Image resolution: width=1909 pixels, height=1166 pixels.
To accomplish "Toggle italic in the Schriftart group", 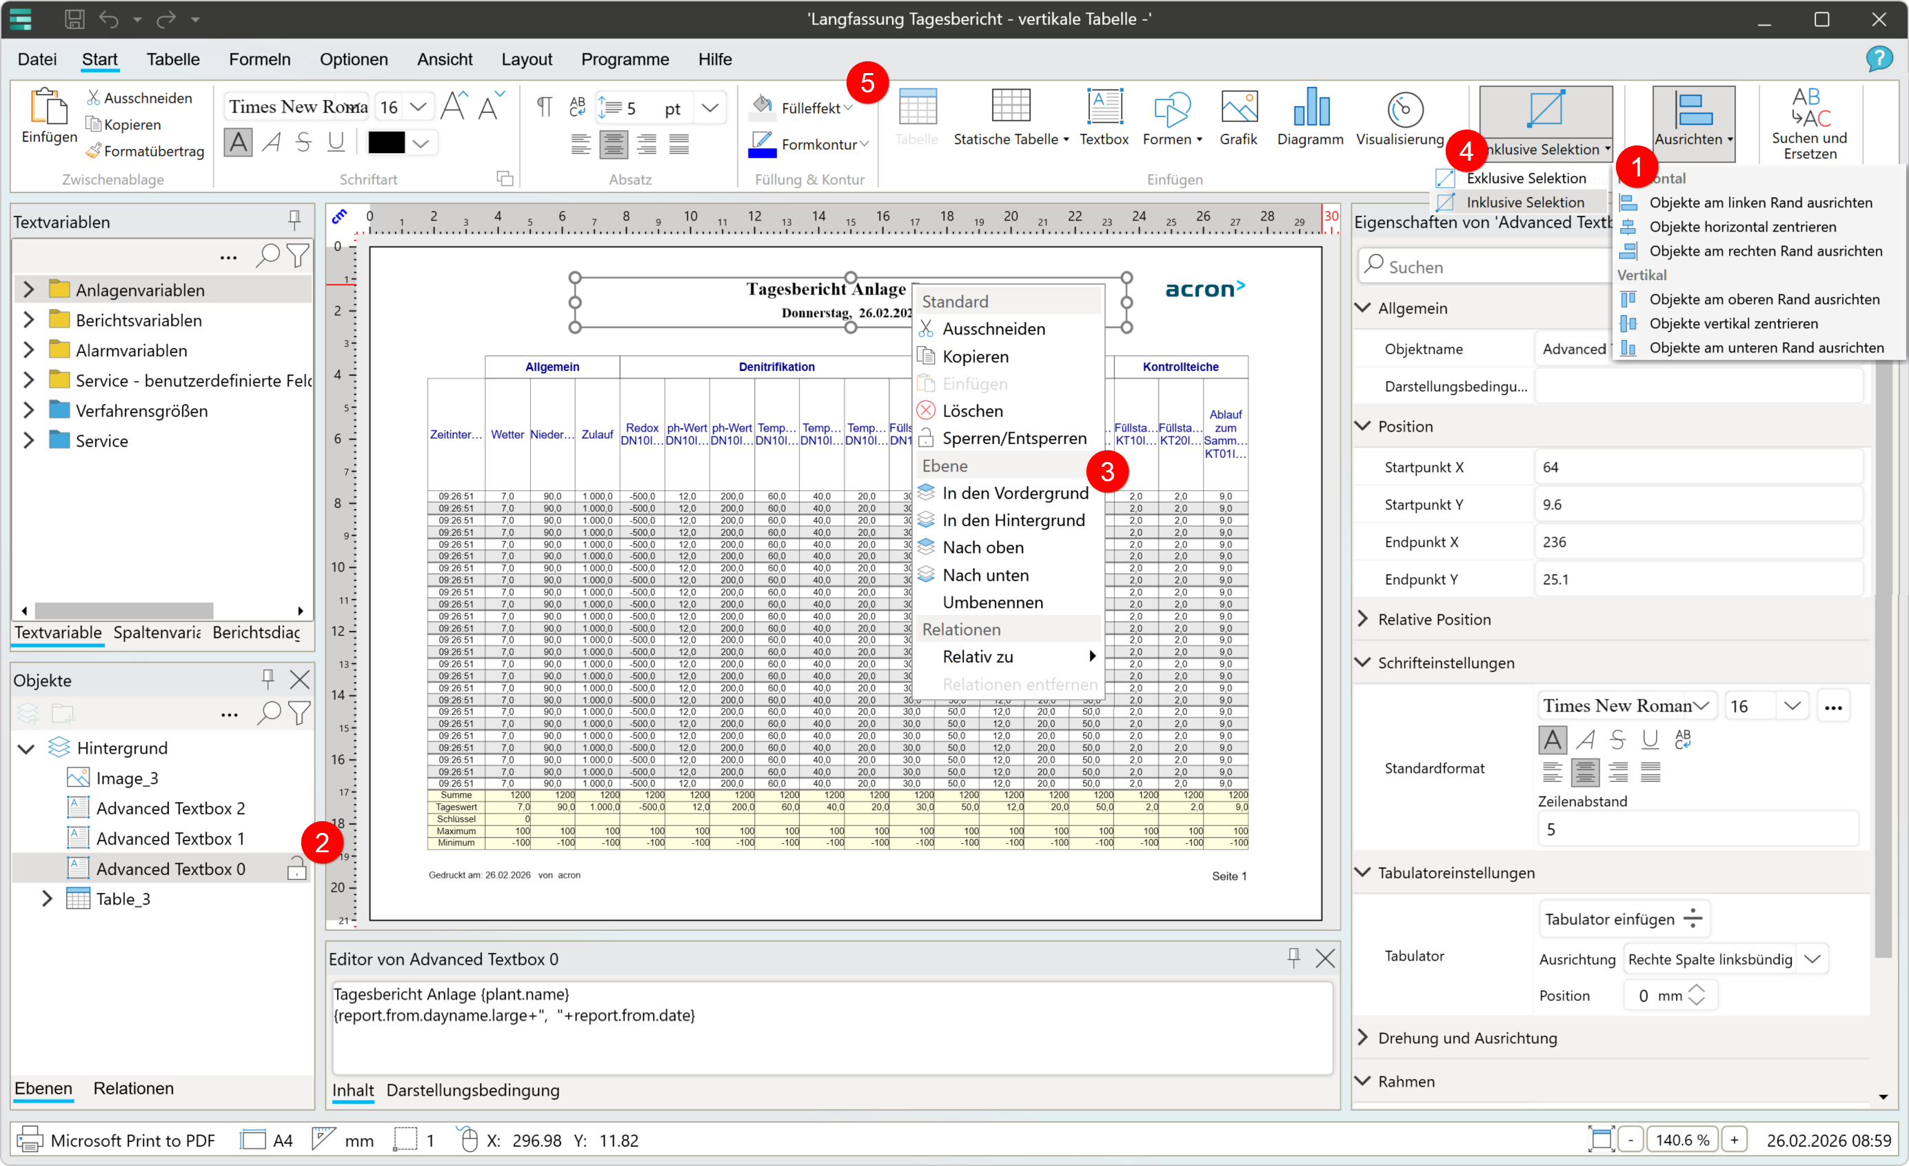I will point(271,143).
